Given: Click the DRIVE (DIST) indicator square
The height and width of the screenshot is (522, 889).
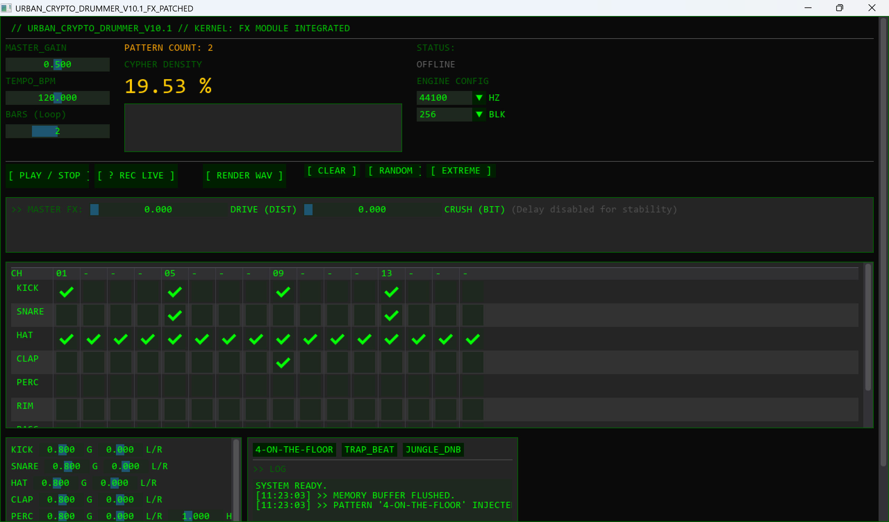Looking at the screenshot, I should [x=308, y=210].
